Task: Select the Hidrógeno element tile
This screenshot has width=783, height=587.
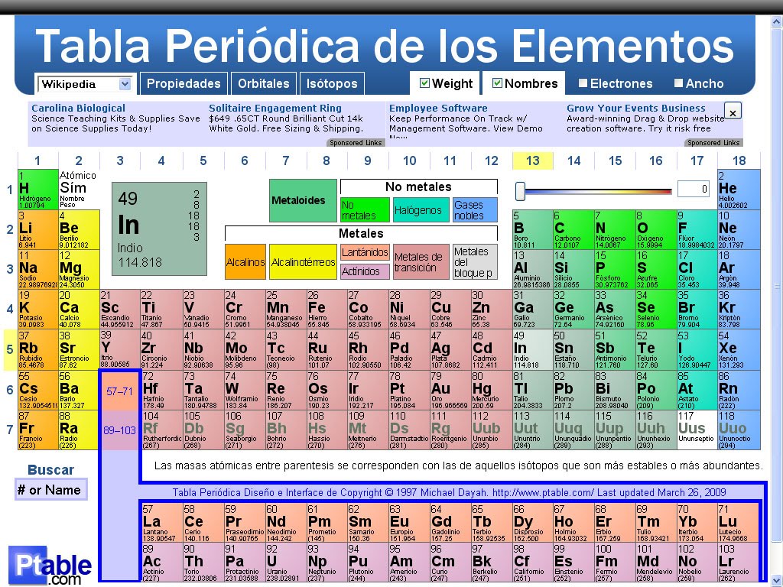Action: pyautogui.click(x=37, y=191)
